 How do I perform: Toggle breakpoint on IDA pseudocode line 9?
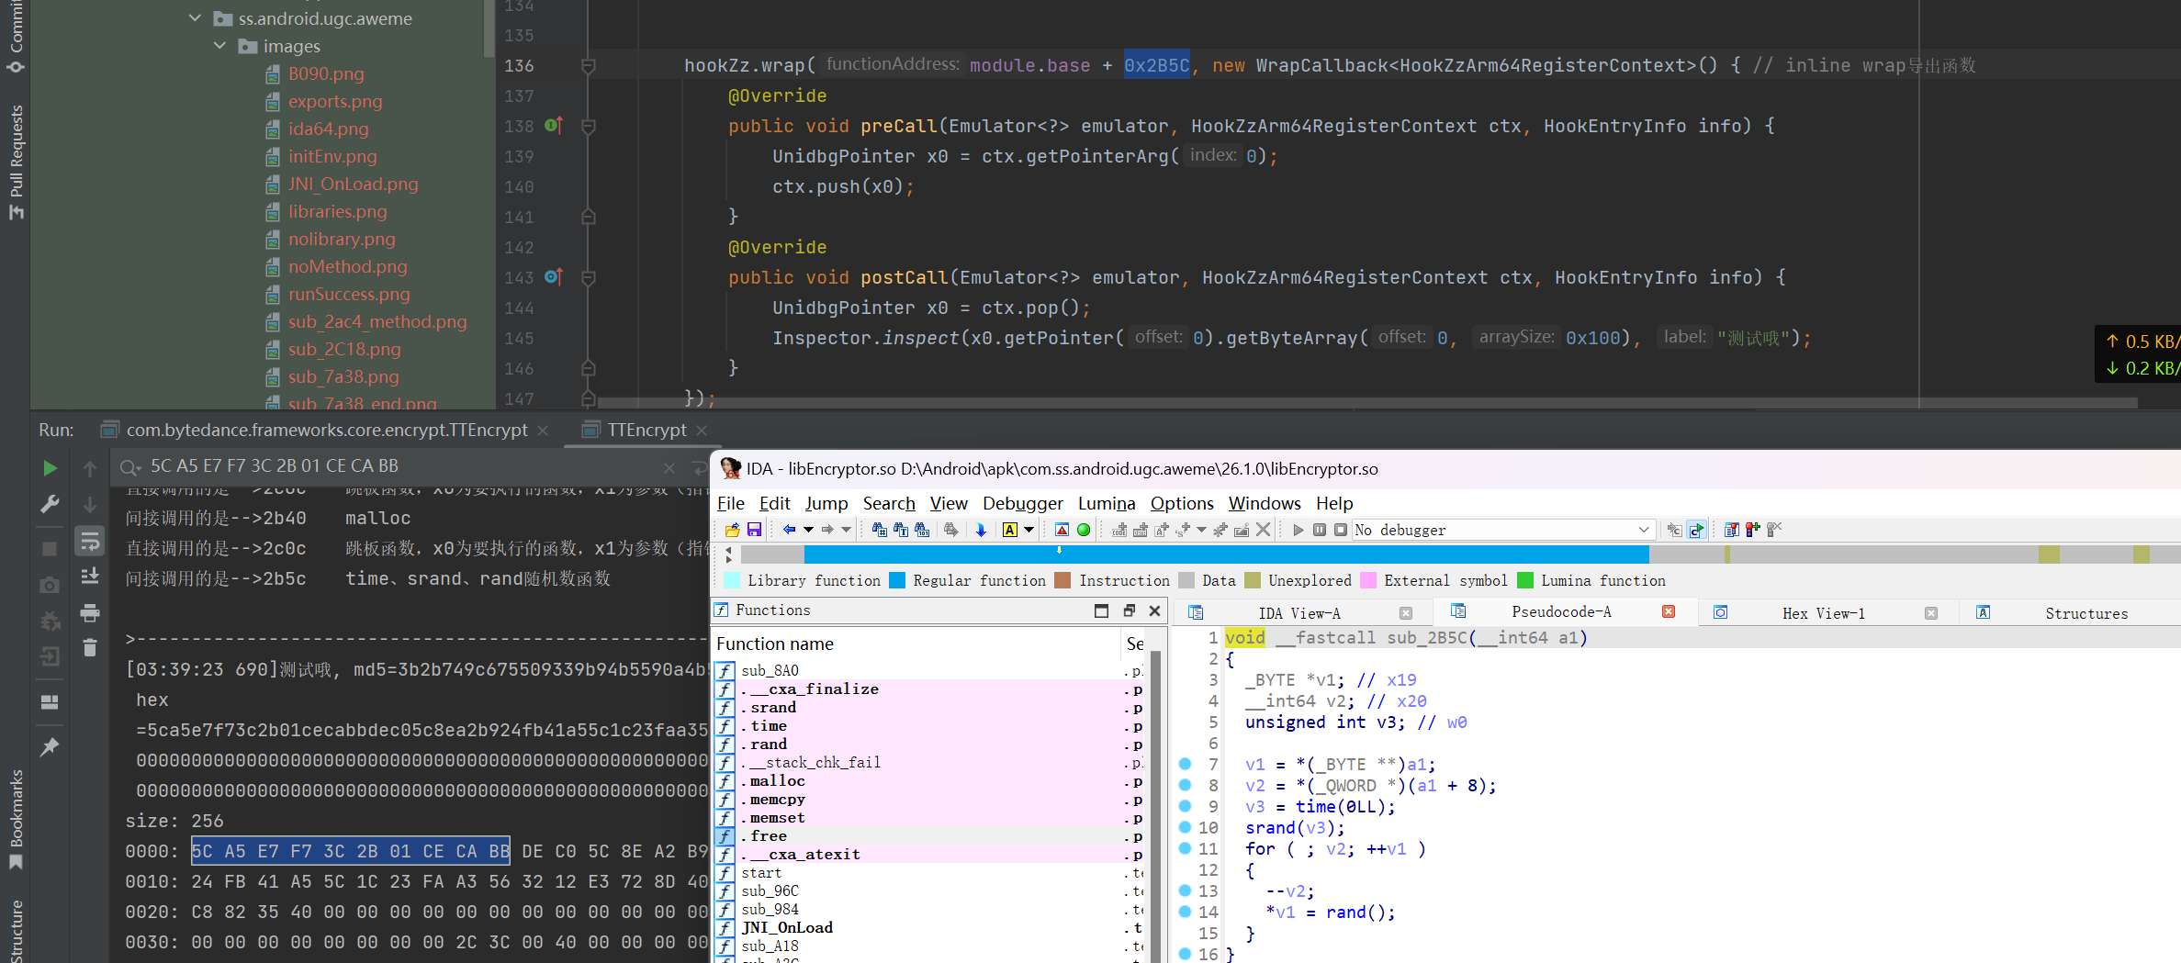click(x=1185, y=806)
